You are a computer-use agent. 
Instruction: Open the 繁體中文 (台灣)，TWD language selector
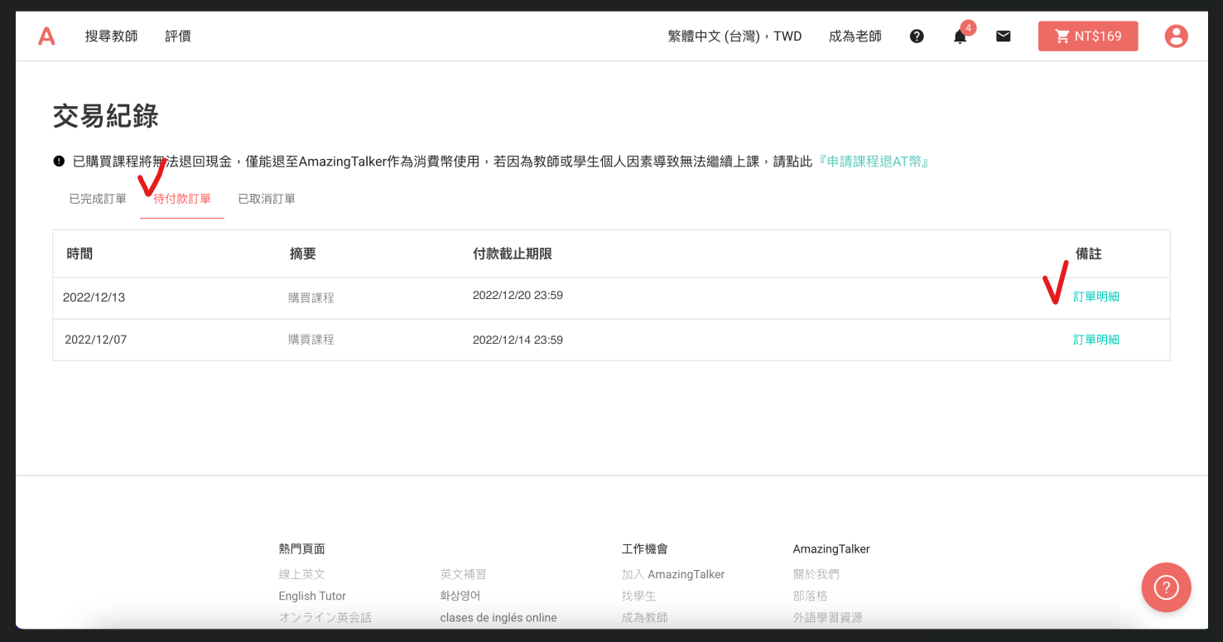pos(734,36)
